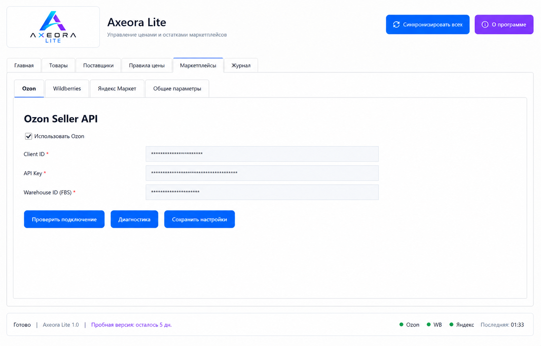Image resolution: width=541 pixels, height=346 pixels.
Task: Click the Ozon Seller API heading
Action: 61,119
